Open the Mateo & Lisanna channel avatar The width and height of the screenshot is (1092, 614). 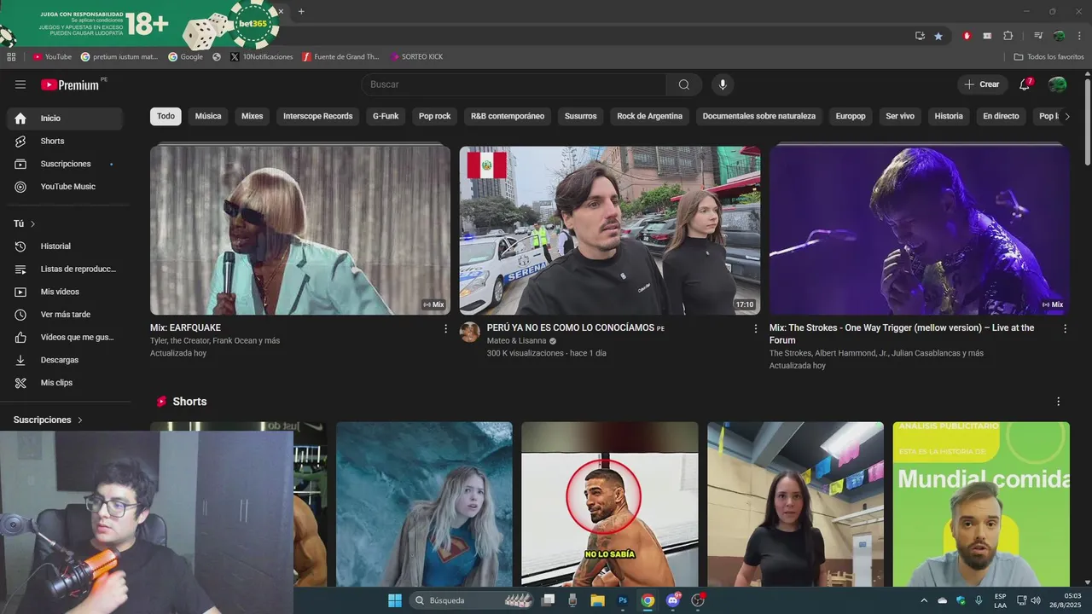pyautogui.click(x=470, y=332)
